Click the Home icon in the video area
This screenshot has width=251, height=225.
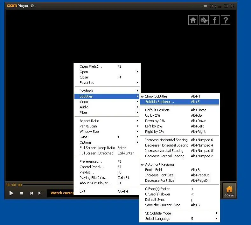(x=193, y=20)
